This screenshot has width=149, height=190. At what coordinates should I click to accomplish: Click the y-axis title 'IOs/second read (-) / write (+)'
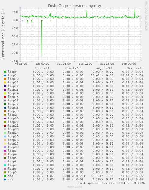click(3, 34)
